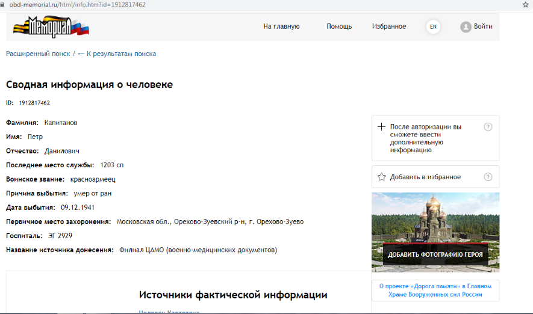Screen dimensions: 533x314
Task: Open the Избранное menu item
Action: coord(389,26)
